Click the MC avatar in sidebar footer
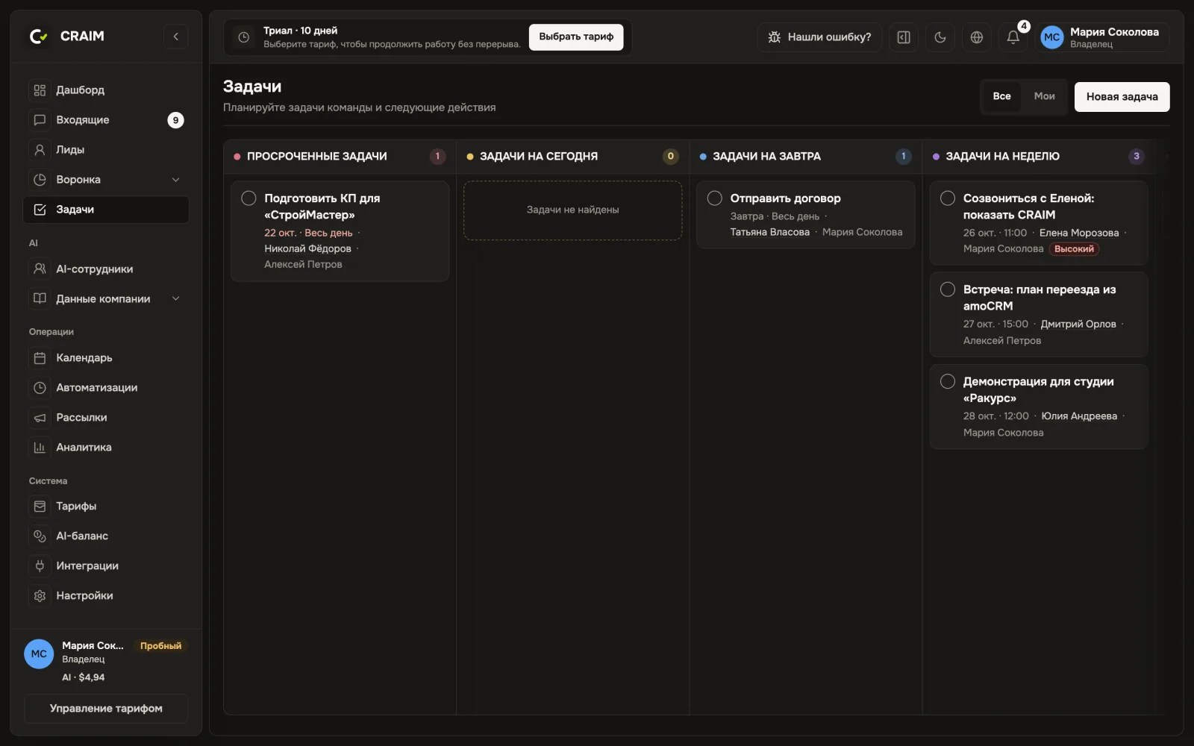The image size is (1194, 746). (x=39, y=654)
